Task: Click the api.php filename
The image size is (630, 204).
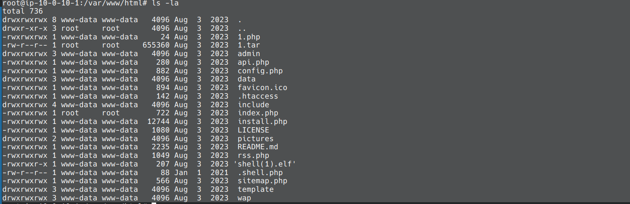Action: 253,62
